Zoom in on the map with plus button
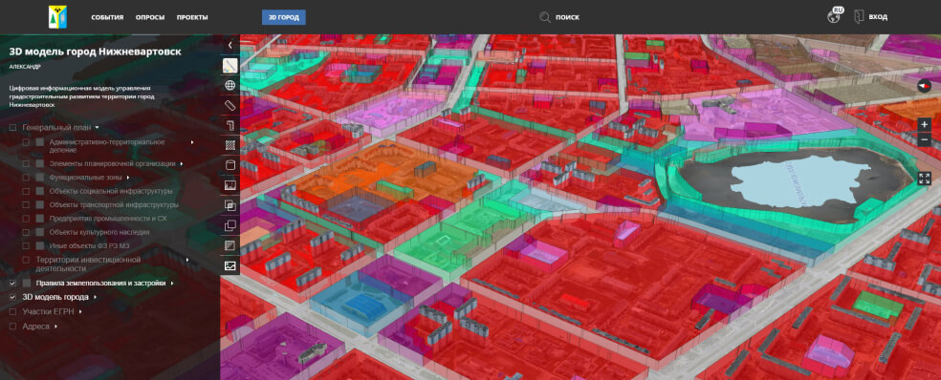 (924, 125)
